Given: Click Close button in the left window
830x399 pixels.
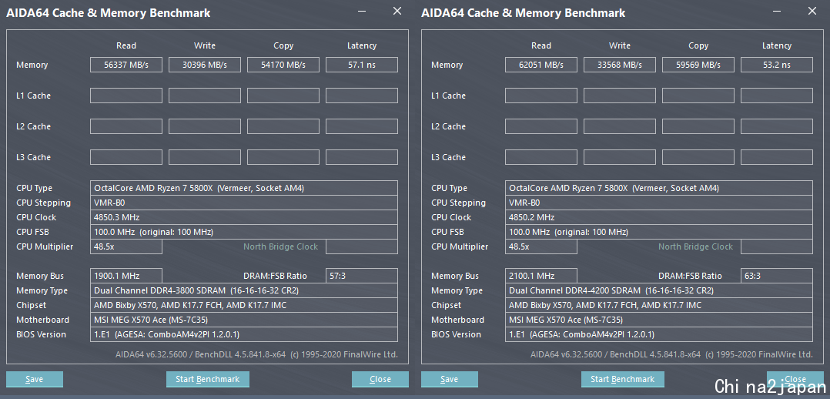Looking at the screenshot, I should tap(380, 380).
